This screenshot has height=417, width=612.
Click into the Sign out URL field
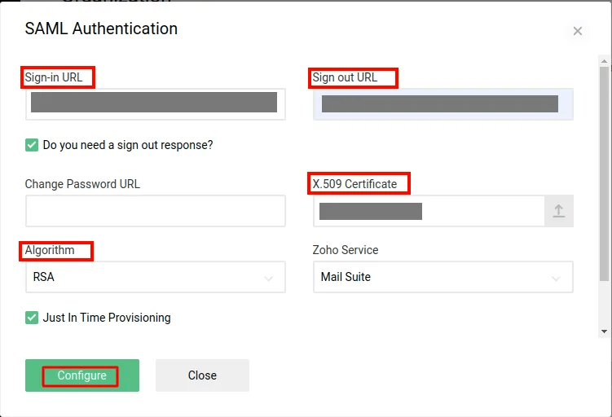[x=442, y=103]
